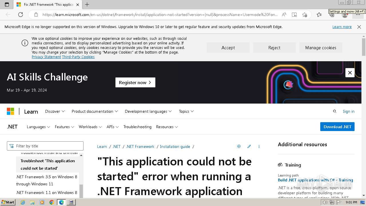Image resolution: width=366 pixels, height=206 pixels.
Task: Open the Third-Party Cookies link
Action: pyautogui.click(x=78, y=57)
